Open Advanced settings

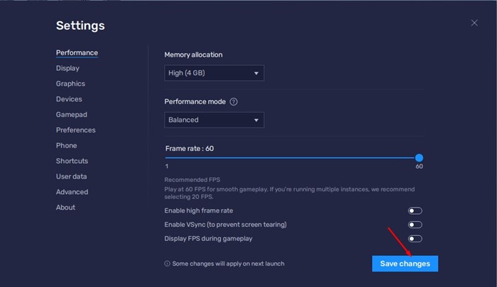pos(72,192)
